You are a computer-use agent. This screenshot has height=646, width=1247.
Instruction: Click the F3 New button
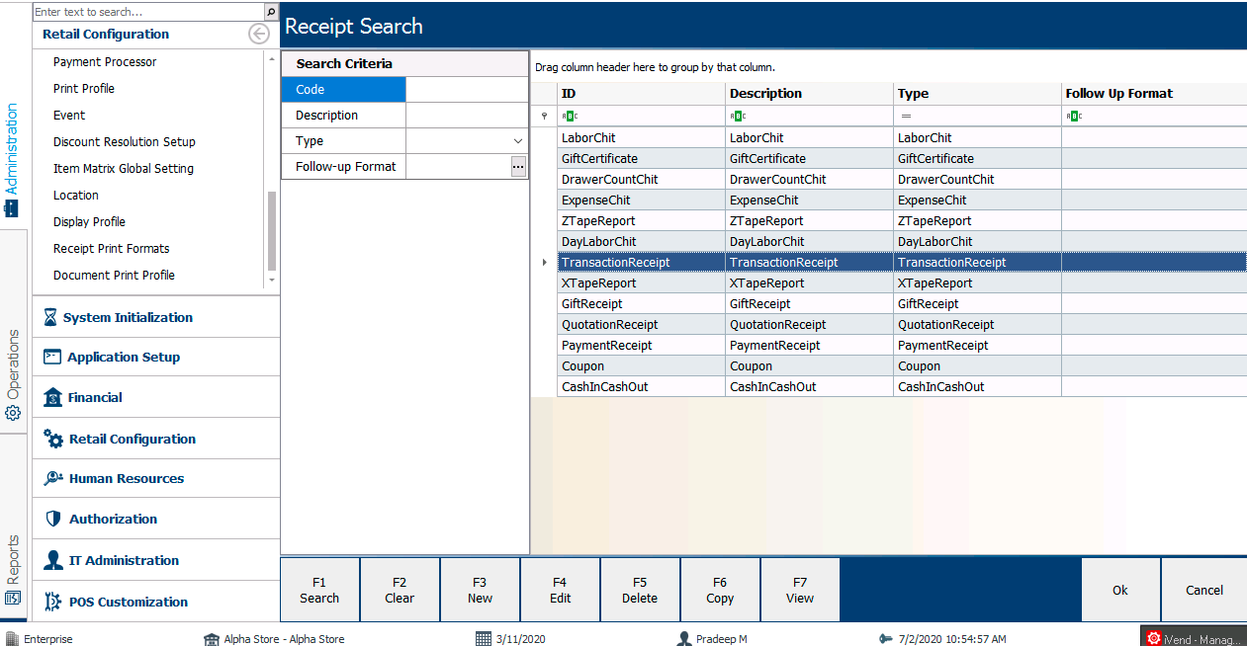tap(480, 590)
